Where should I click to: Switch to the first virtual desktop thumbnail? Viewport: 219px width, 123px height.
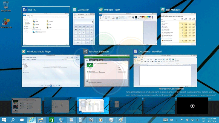(26, 106)
